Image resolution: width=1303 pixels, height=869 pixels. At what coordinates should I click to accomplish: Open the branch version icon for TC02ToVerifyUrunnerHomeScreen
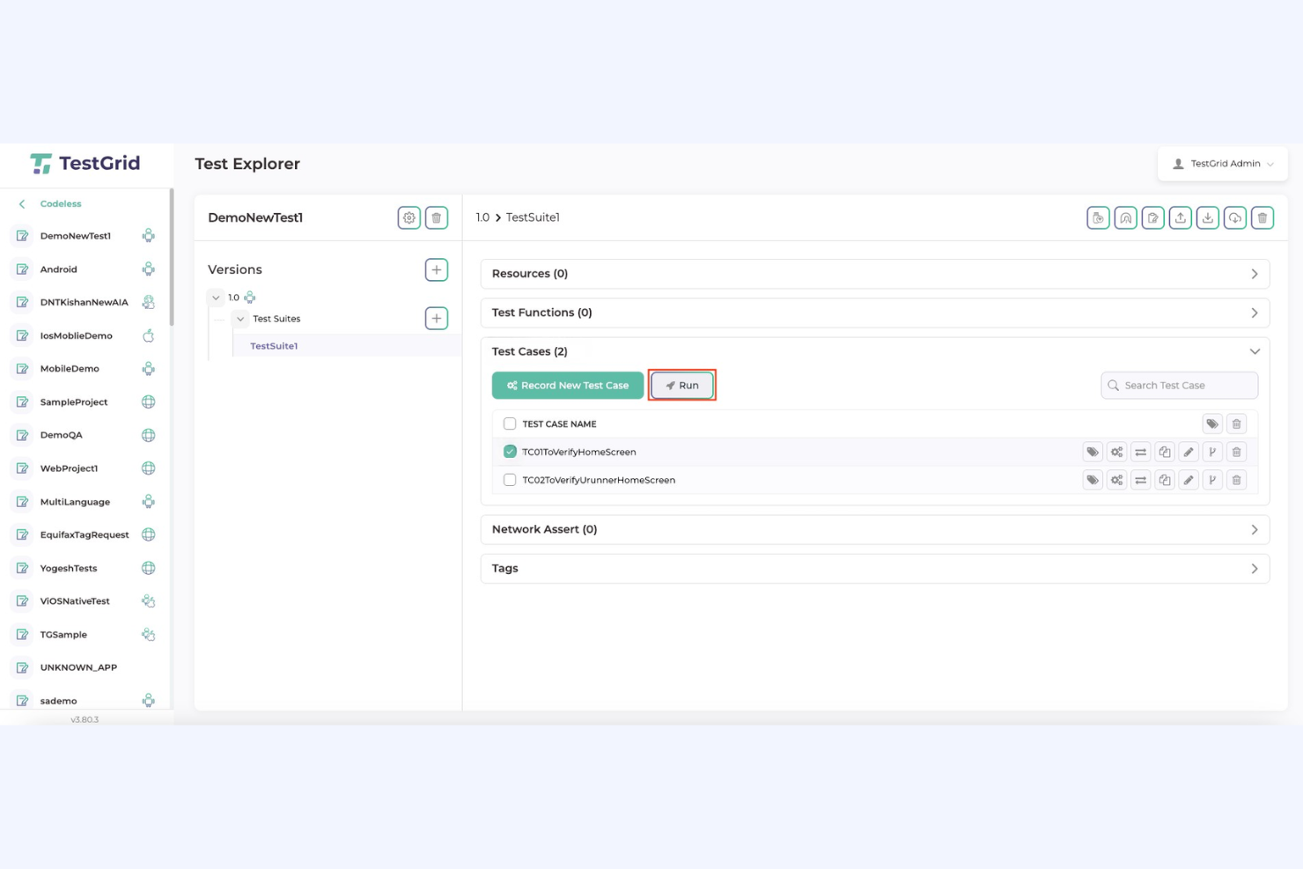pos(1212,479)
